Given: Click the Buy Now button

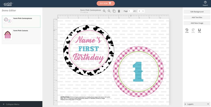Looking at the screenshot, I should [x=106, y=3].
